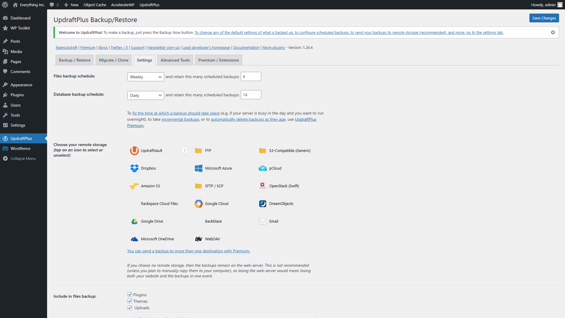Open the incremental backups link
565x318 pixels.
[x=180, y=119]
